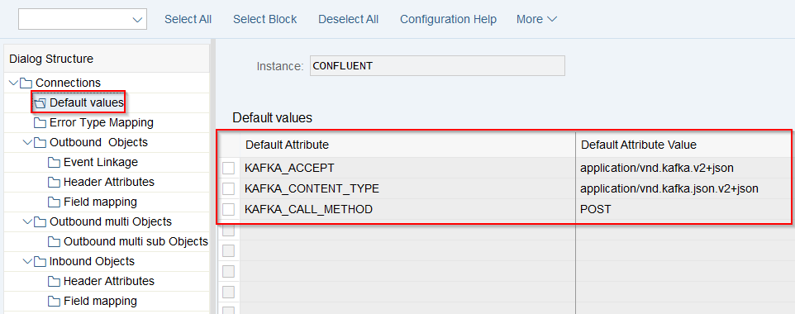The image size is (795, 314).
Task: Open Outbound multi Objects tree item
Action: point(111,221)
